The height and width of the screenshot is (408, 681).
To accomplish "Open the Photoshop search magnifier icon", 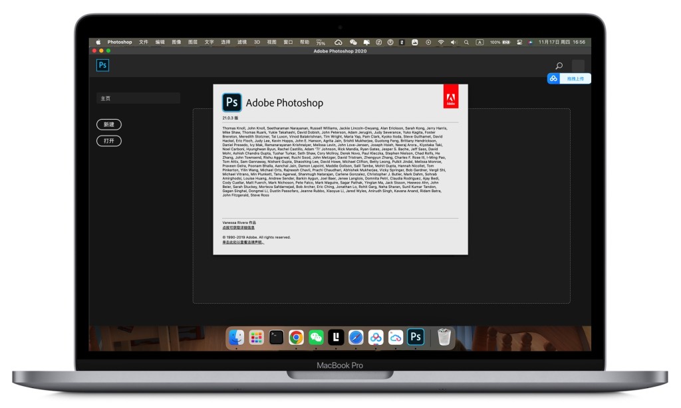I will pyautogui.click(x=559, y=65).
